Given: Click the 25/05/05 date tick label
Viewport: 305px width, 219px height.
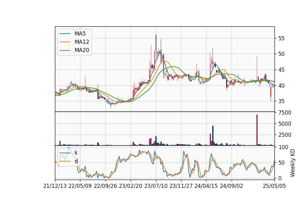Looking at the screenshot, I should (274, 186).
